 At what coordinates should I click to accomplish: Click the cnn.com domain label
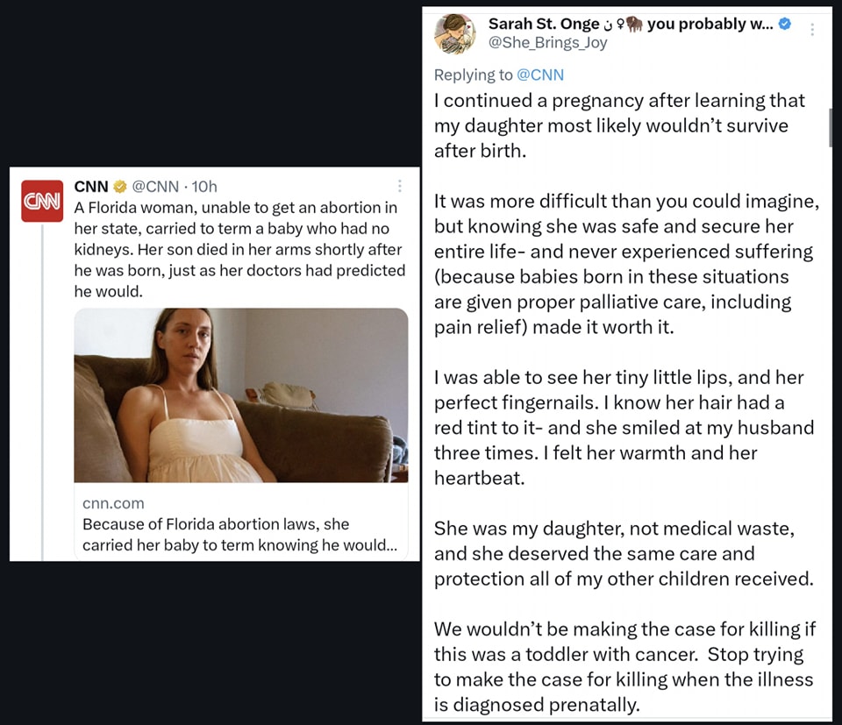tap(113, 503)
